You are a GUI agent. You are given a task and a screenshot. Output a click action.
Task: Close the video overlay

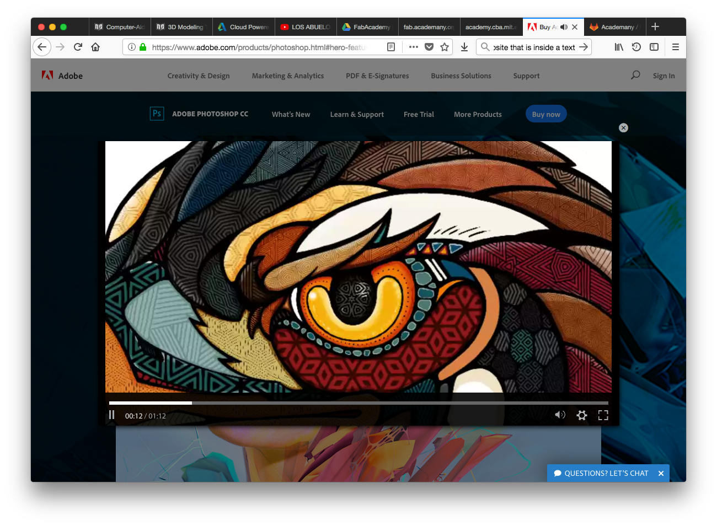point(623,127)
